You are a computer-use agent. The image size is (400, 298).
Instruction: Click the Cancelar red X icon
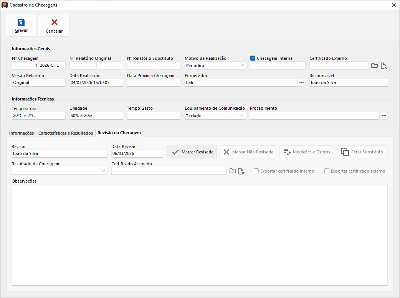click(x=54, y=22)
